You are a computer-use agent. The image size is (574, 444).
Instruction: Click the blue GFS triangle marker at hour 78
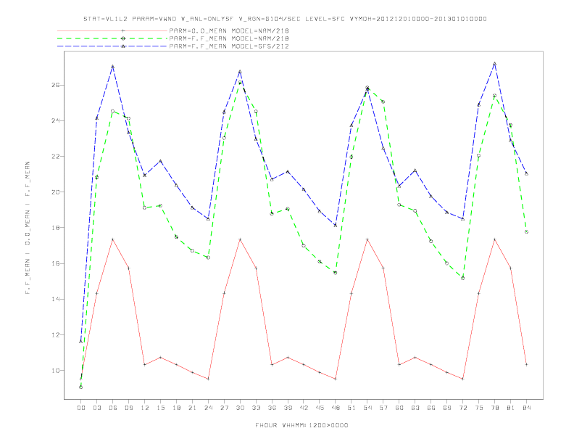click(494, 64)
